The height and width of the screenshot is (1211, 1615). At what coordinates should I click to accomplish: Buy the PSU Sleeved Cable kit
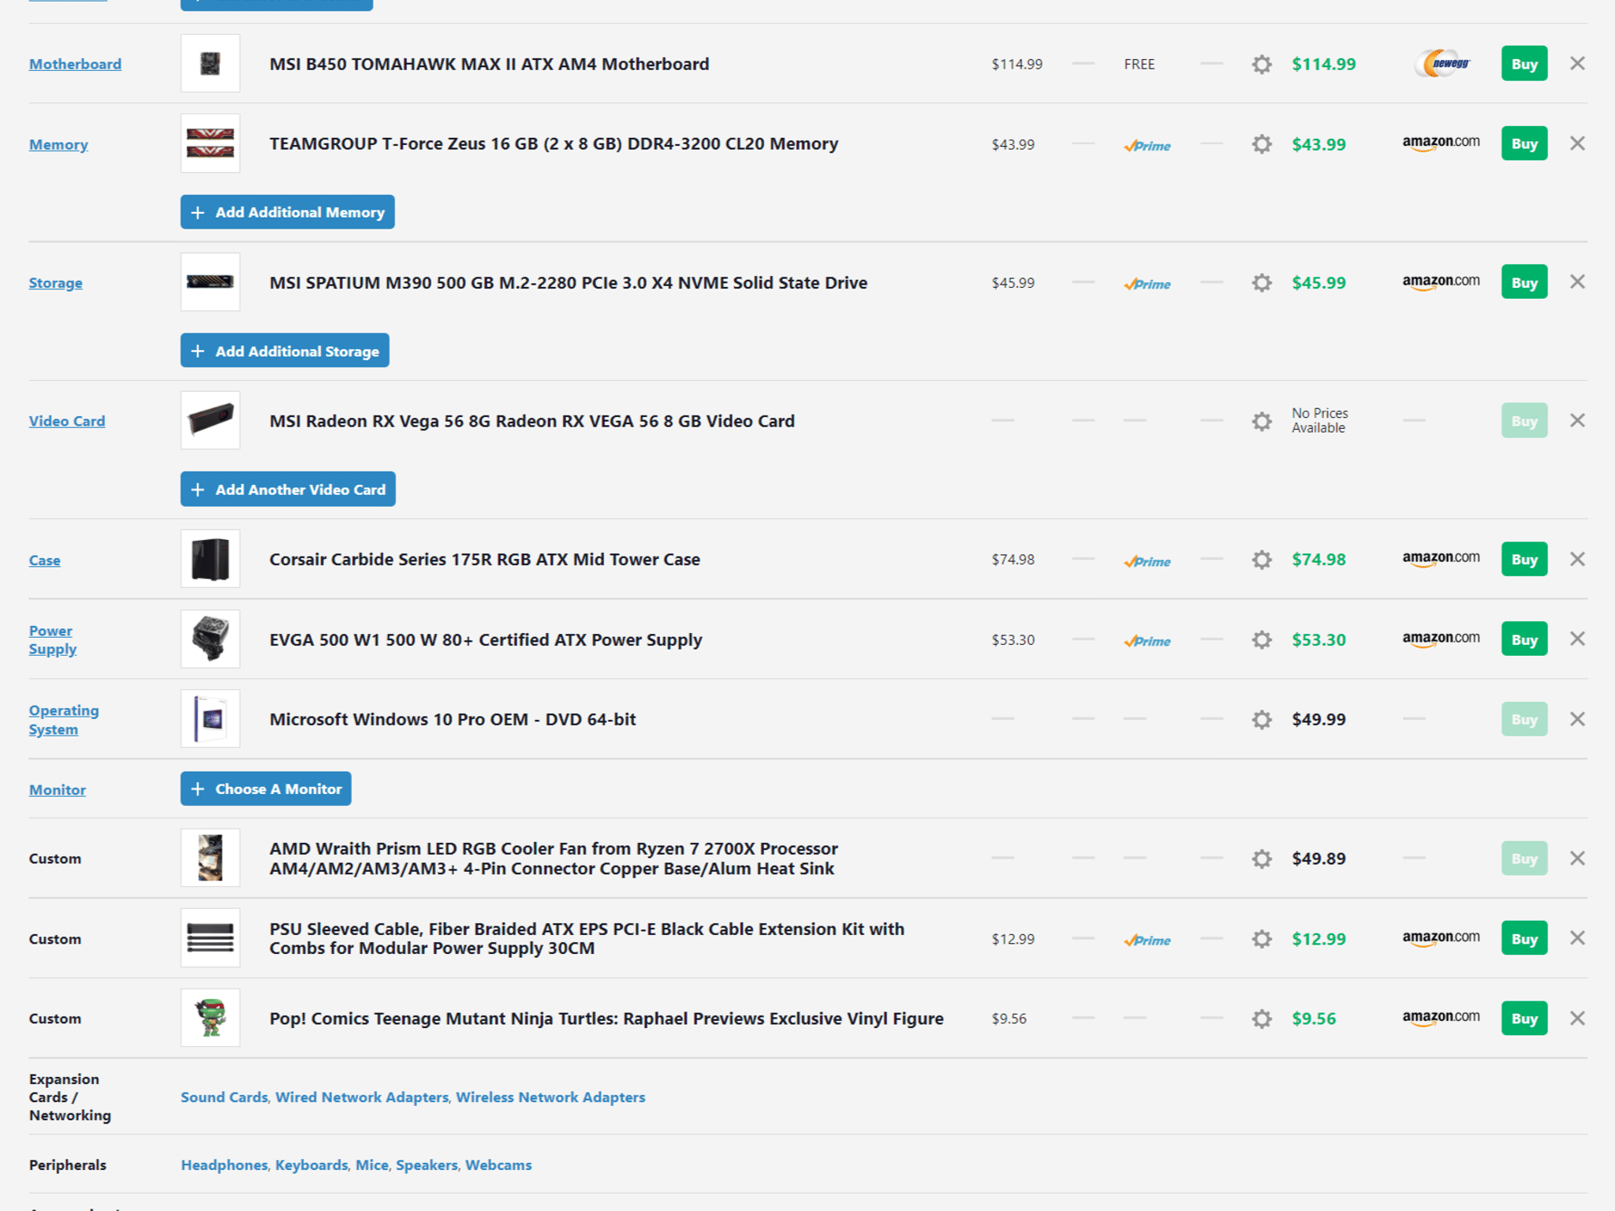click(1524, 938)
